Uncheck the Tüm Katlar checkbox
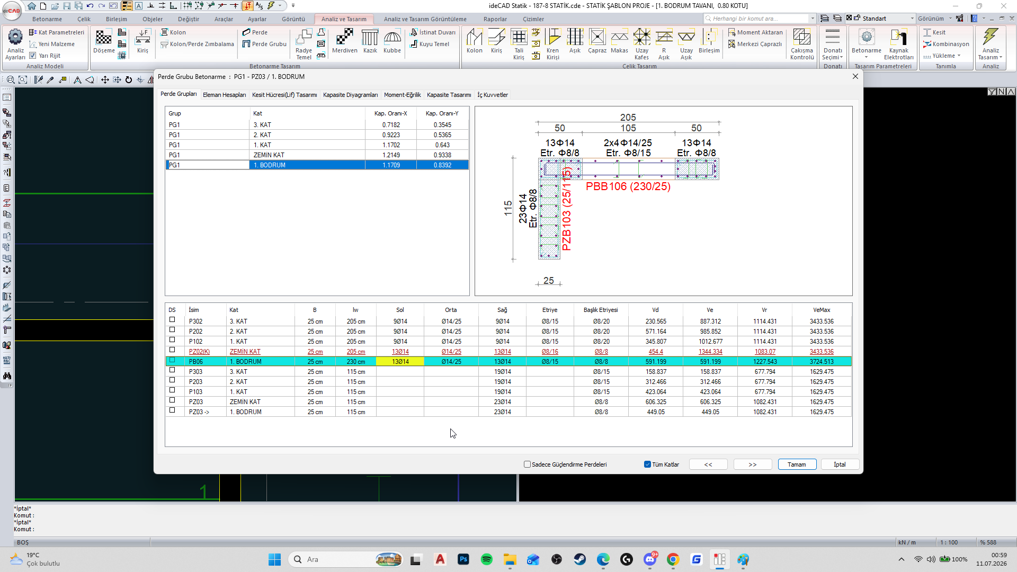This screenshot has width=1017, height=572. [647, 464]
